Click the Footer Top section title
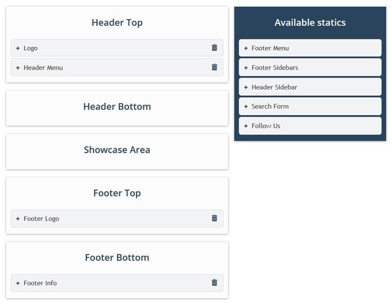Screen dimensions: 392x304 tap(117, 193)
